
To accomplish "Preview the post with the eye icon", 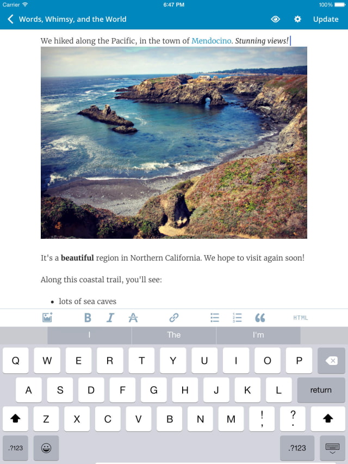I will point(275,19).
